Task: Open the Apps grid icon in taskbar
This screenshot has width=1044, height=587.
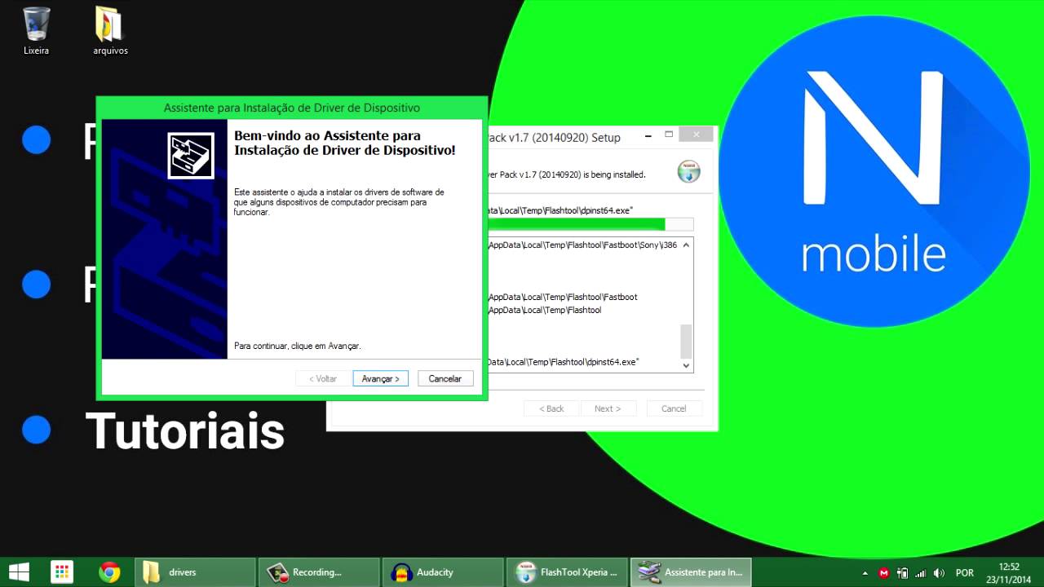Action: pos(62,572)
